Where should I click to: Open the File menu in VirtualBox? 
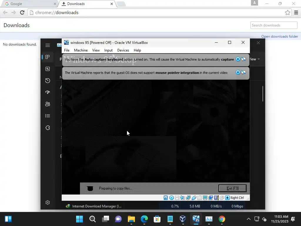[x=67, y=50]
